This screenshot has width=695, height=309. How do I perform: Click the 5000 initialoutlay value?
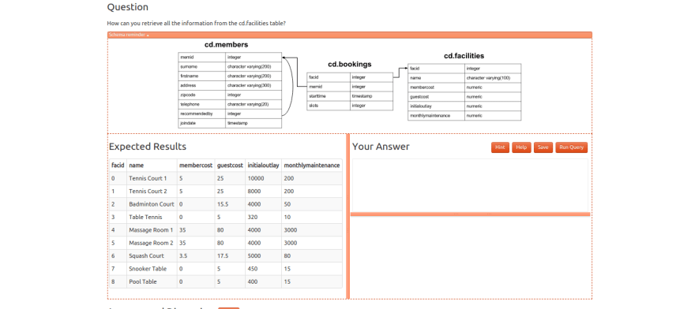click(x=263, y=255)
